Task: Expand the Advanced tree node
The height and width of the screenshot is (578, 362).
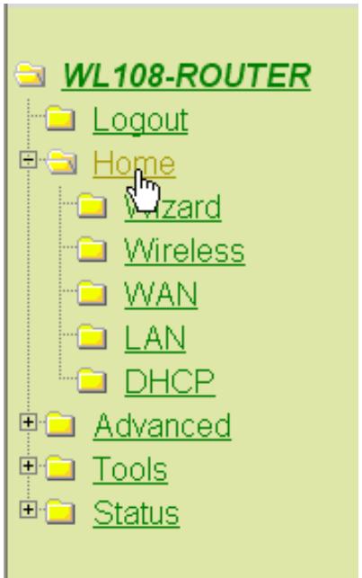Action: click(29, 422)
